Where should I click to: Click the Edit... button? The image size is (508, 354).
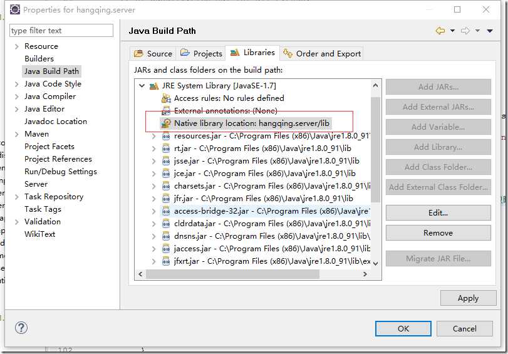coord(438,212)
